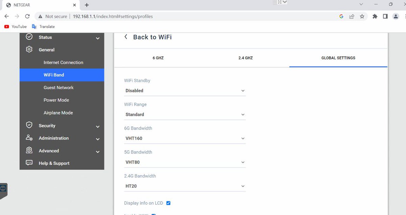Click the browser forward arrow

pyautogui.click(x=17, y=16)
